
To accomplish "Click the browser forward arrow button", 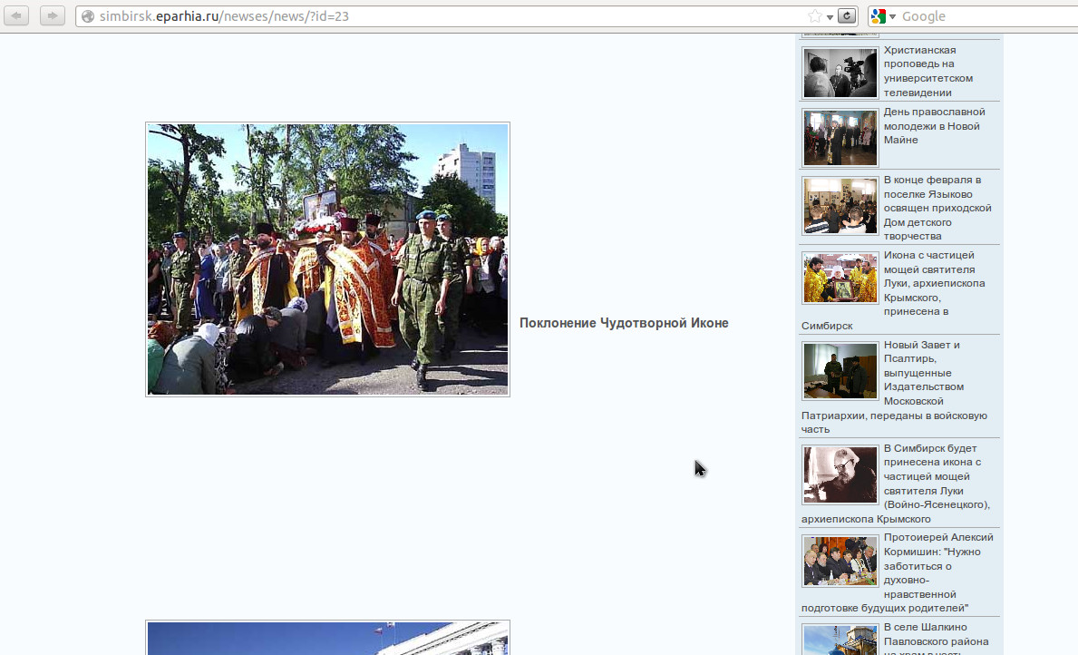I will (x=52, y=15).
